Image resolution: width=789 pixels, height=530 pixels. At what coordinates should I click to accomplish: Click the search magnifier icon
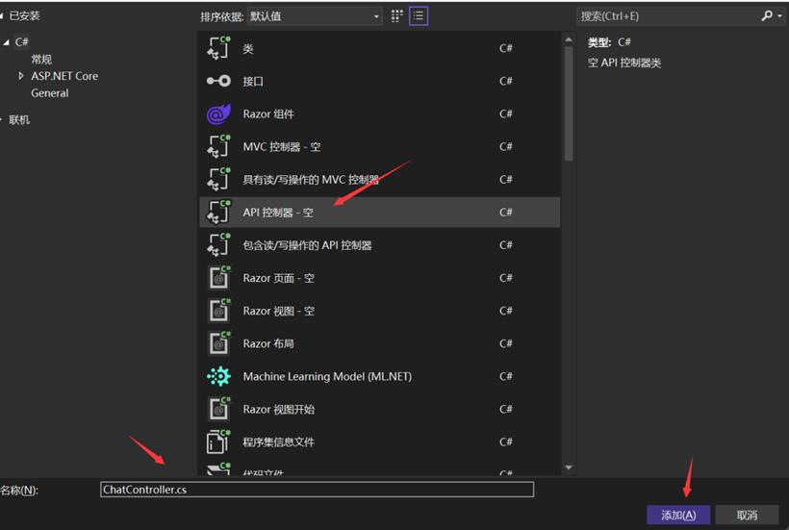tap(766, 16)
